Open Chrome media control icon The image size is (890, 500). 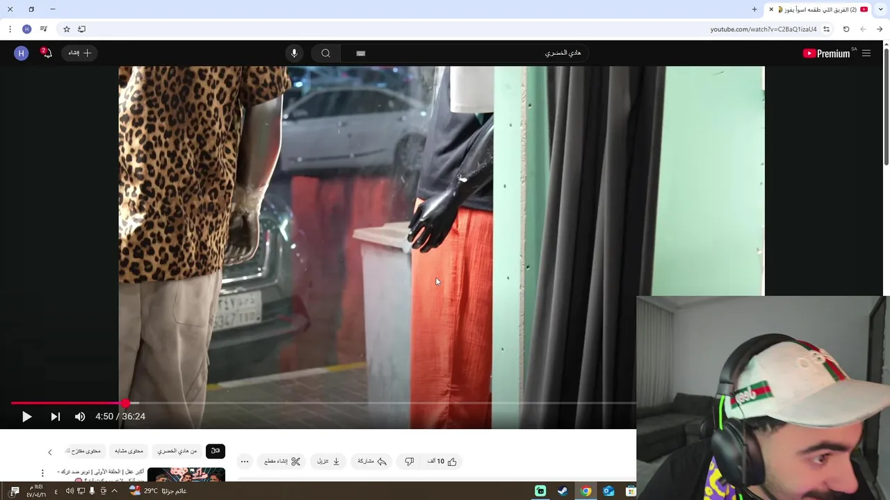pos(44,29)
